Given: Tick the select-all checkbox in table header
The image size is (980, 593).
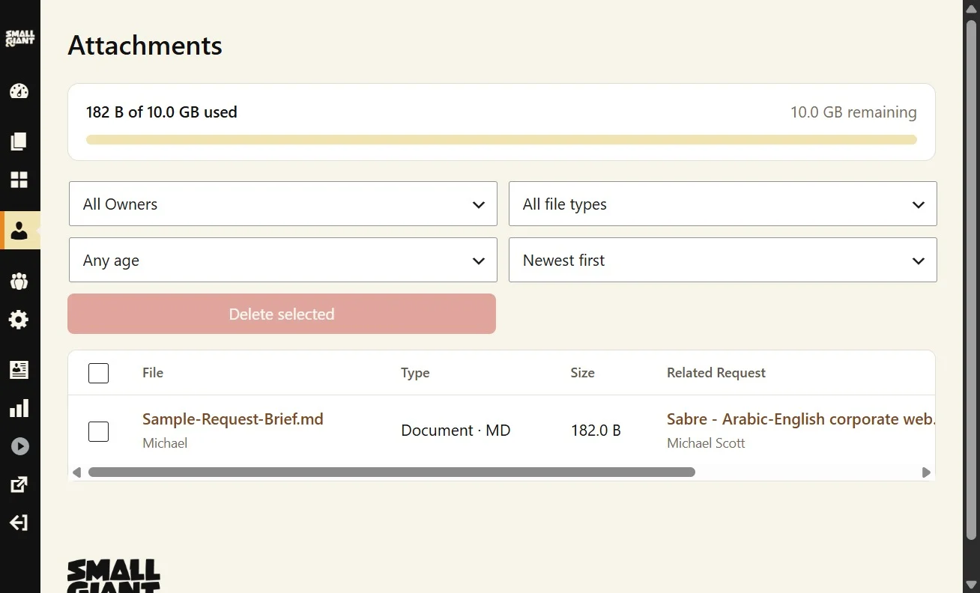Looking at the screenshot, I should tap(98, 373).
